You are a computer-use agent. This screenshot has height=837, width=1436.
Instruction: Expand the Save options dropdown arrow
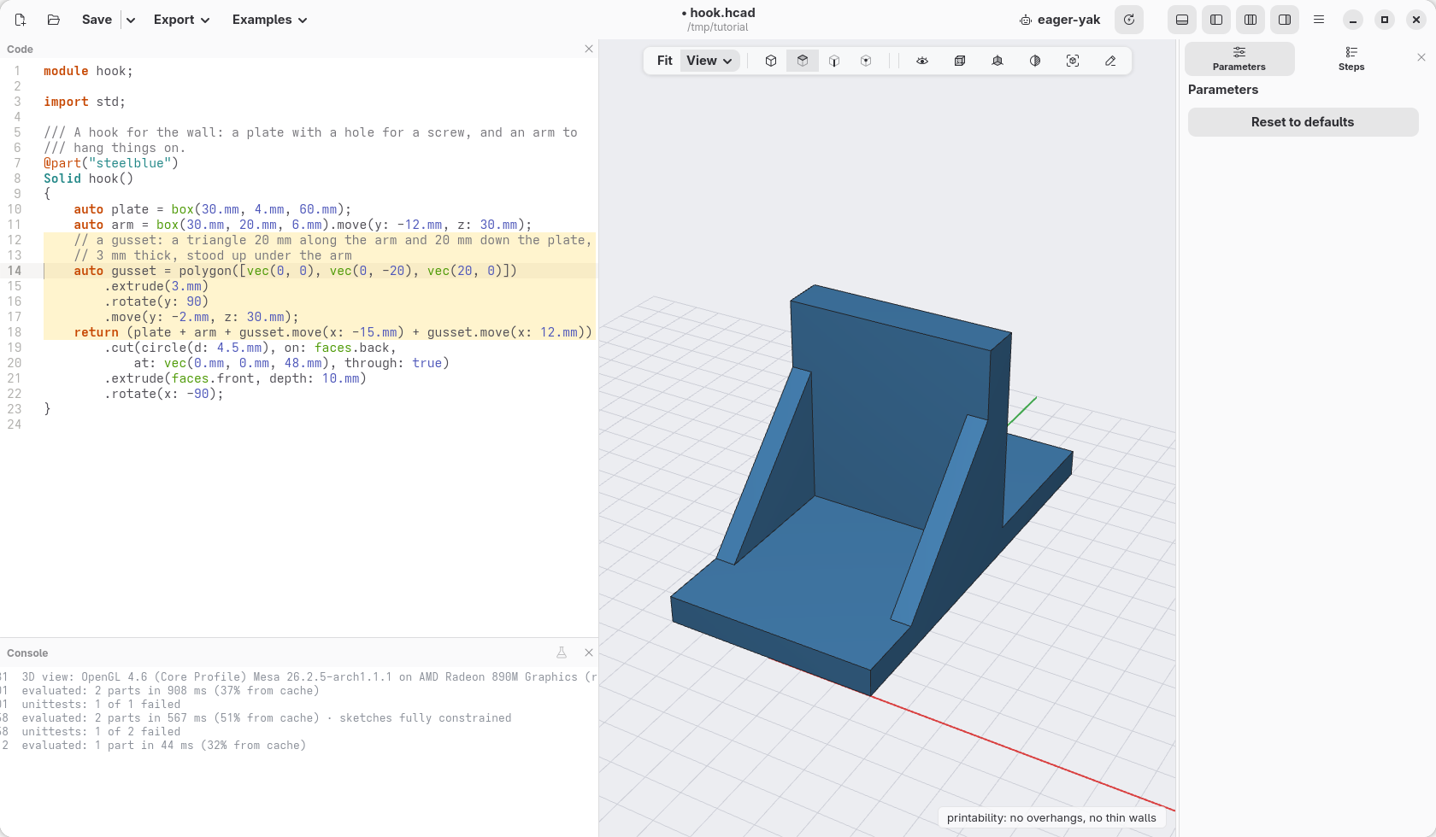tap(130, 20)
